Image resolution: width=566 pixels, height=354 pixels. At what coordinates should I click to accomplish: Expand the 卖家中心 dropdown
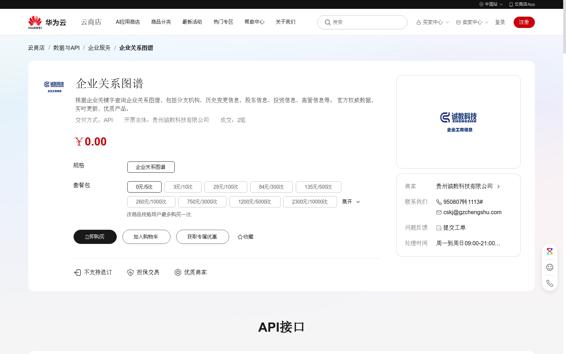pyautogui.click(x=472, y=22)
